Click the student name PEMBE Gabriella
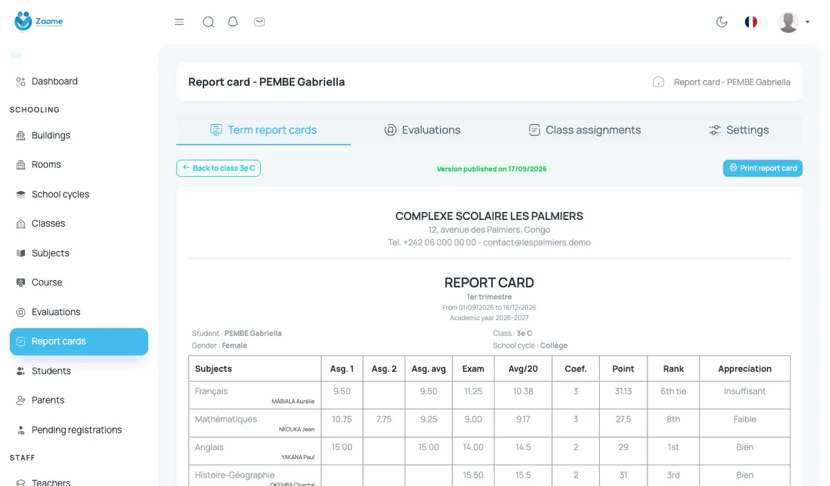This screenshot has height=486, width=830. (253, 333)
